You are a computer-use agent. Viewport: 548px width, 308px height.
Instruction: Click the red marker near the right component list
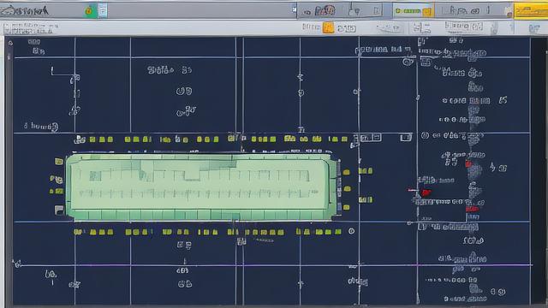[426, 192]
